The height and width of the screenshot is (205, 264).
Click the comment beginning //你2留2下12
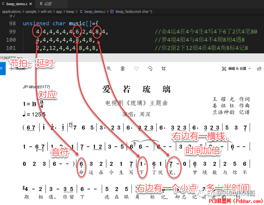click(x=201, y=48)
